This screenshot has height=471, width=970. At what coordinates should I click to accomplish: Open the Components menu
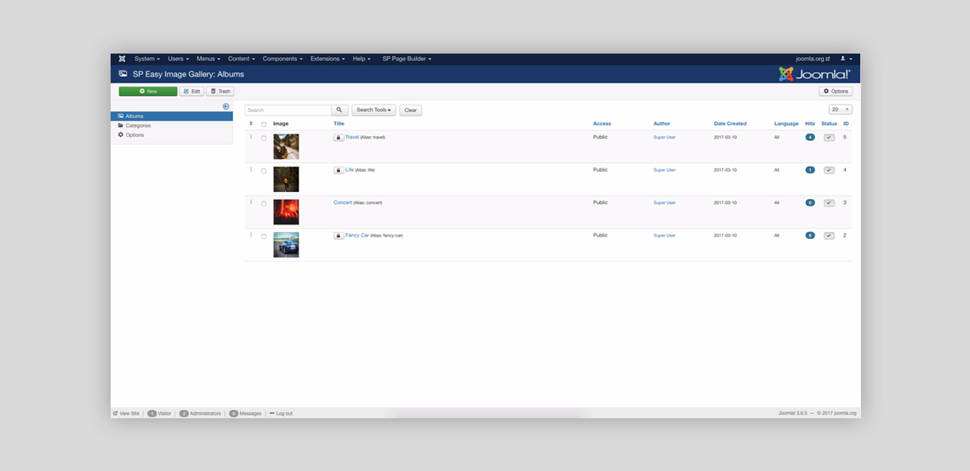[x=282, y=59]
